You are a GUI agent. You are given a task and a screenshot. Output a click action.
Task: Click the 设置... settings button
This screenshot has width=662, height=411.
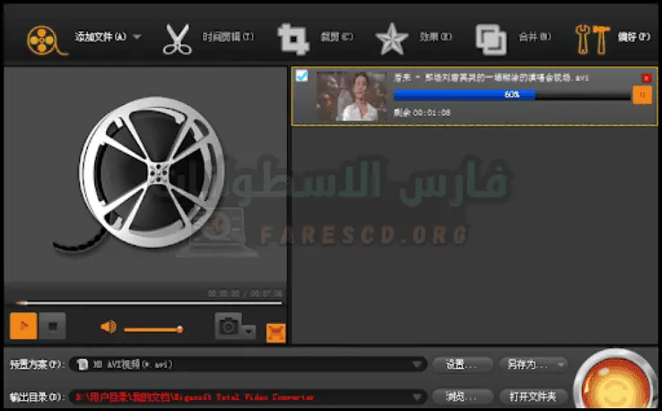462,364
